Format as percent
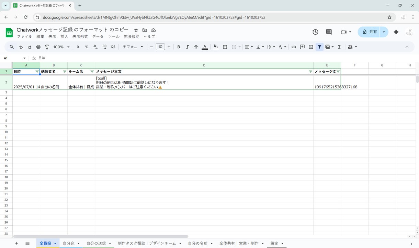 tap(87, 47)
